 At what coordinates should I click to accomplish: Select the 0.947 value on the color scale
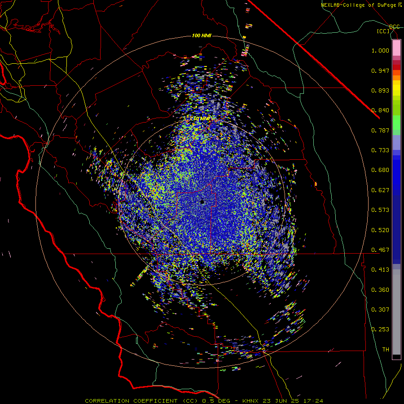pyautogui.click(x=380, y=70)
